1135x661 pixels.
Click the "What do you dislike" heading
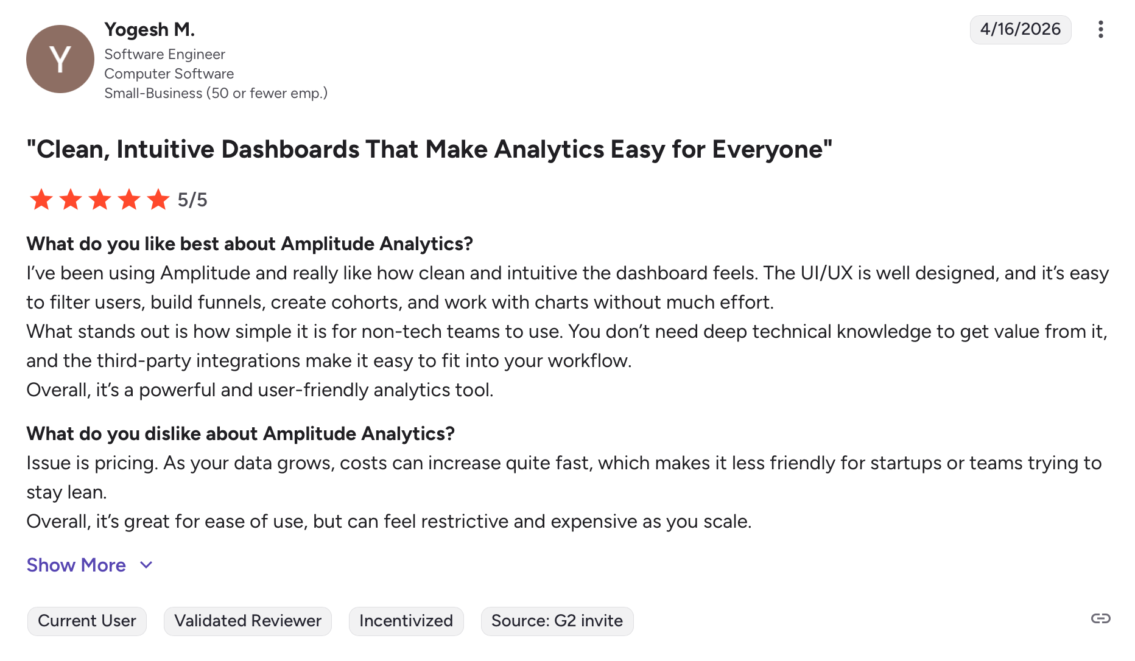pyautogui.click(x=241, y=434)
